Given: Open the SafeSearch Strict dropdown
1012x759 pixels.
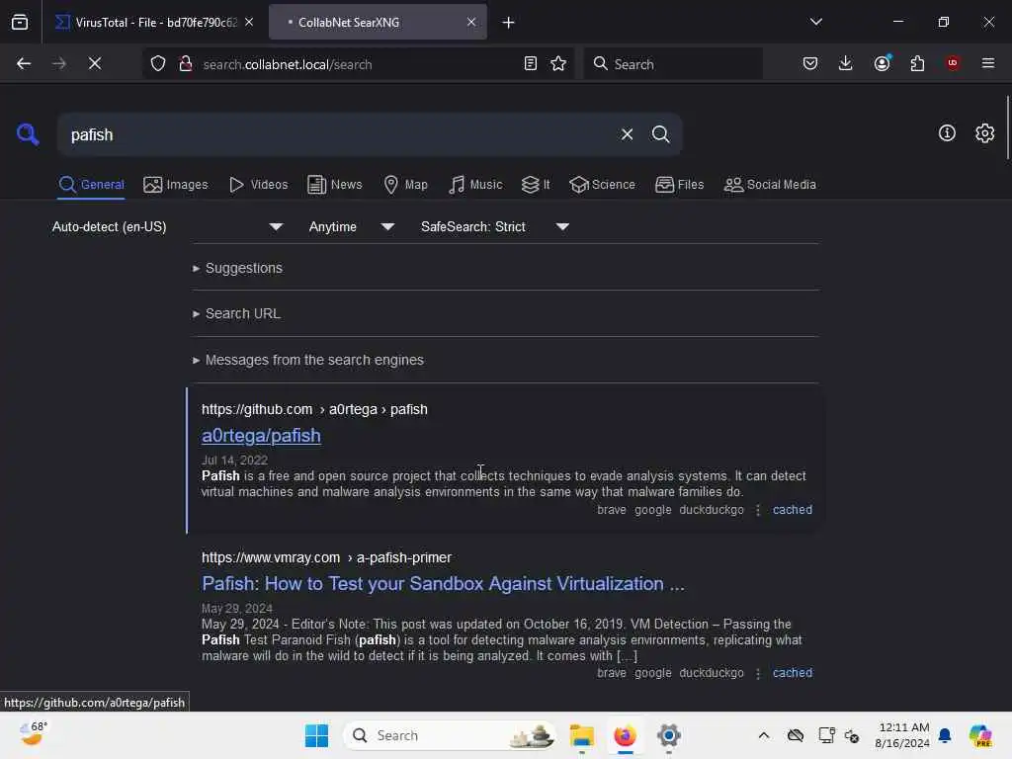Looking at the screenshot, I should [x=494, y=226].
